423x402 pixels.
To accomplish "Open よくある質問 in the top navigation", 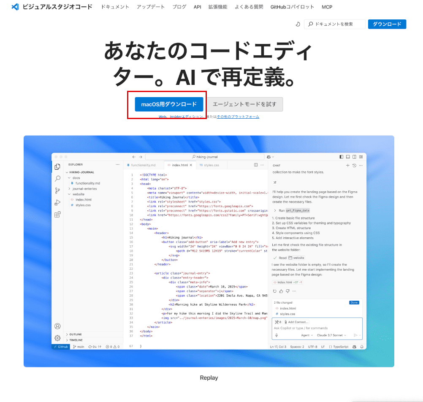I will (249, 7).
